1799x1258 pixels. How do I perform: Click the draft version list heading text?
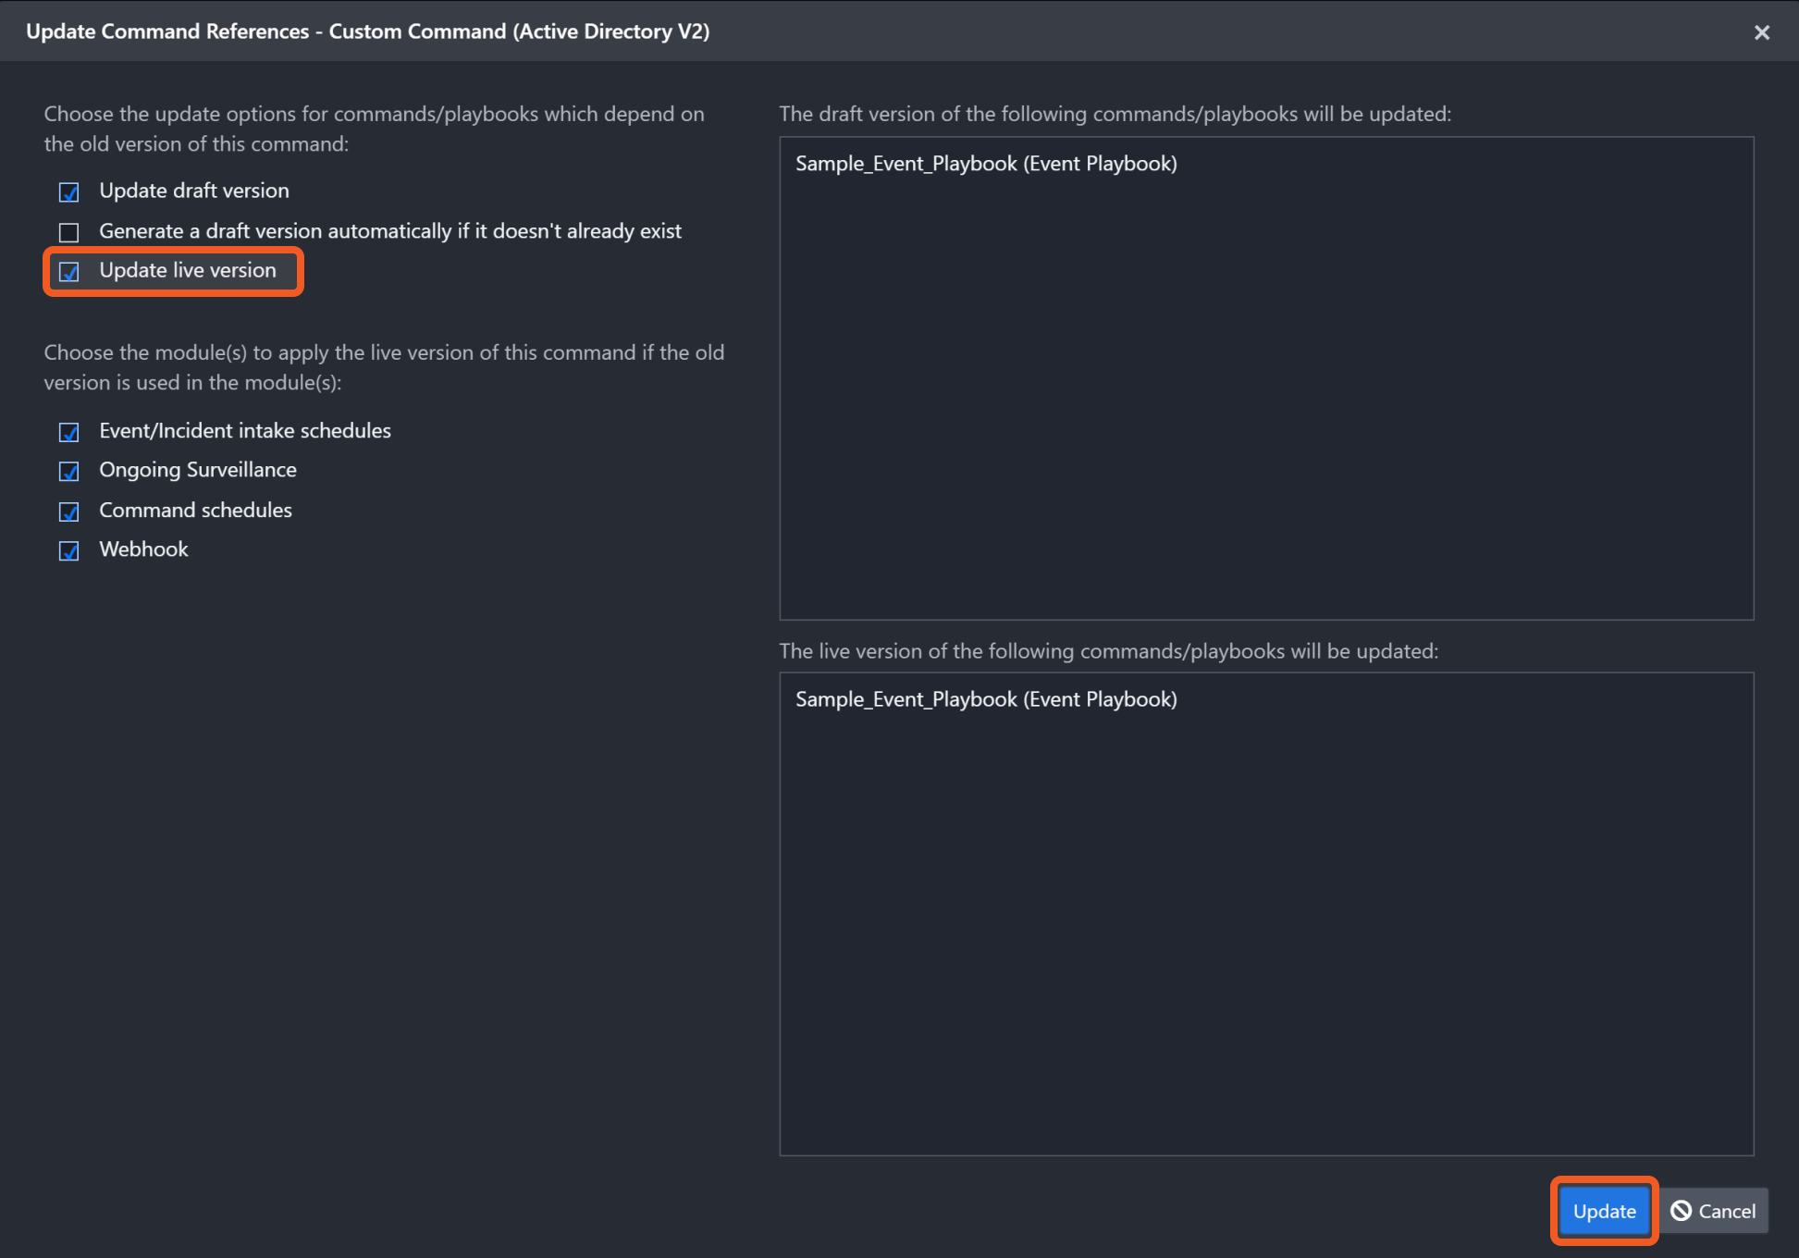(x=1115, y=114)
